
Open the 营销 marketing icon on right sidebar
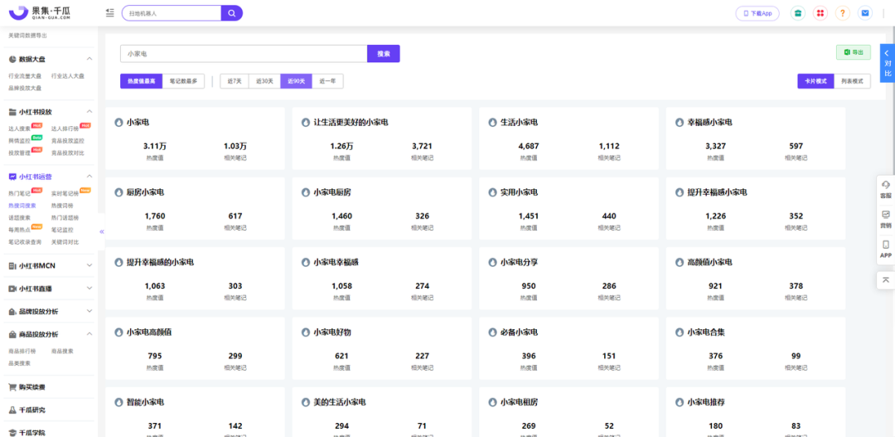point(885,218)
